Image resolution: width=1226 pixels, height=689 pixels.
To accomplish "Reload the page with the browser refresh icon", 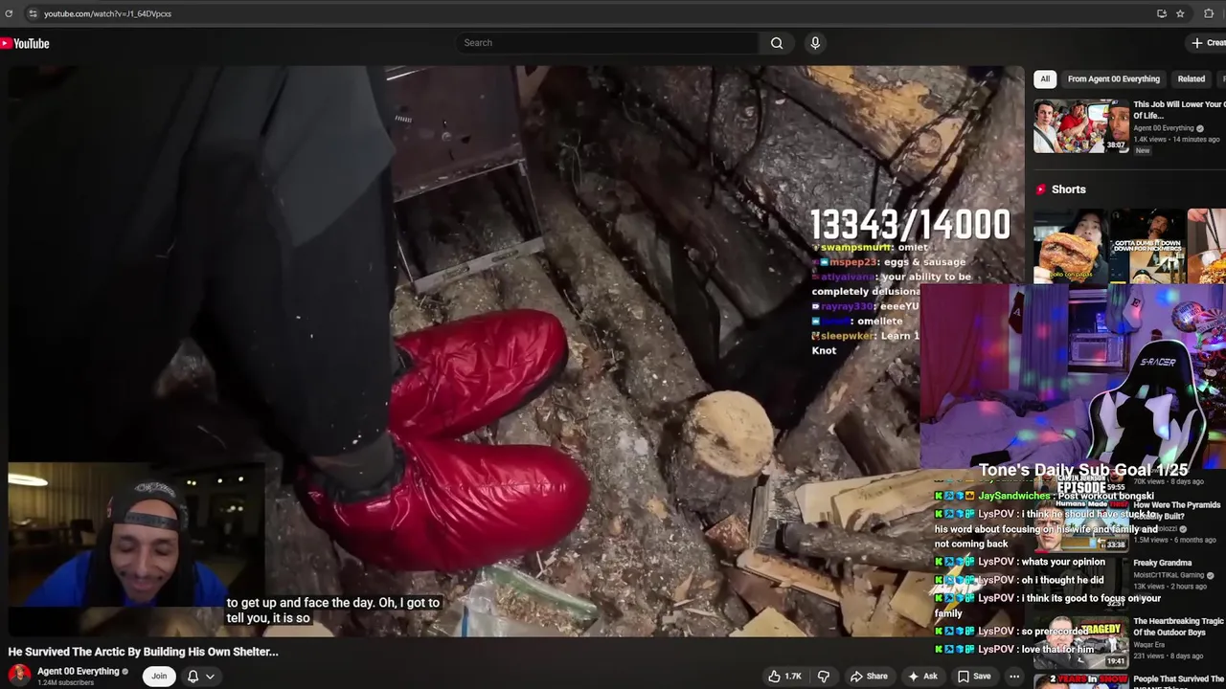I will tap(9, 13).
